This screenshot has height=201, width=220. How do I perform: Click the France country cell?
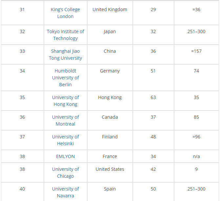(110, 156)
